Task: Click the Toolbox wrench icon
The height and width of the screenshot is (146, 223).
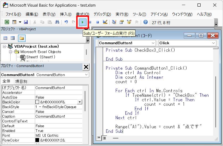Action: 137,22
